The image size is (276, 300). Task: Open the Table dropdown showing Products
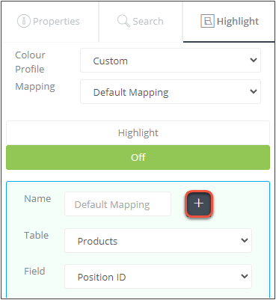[158, 241]
